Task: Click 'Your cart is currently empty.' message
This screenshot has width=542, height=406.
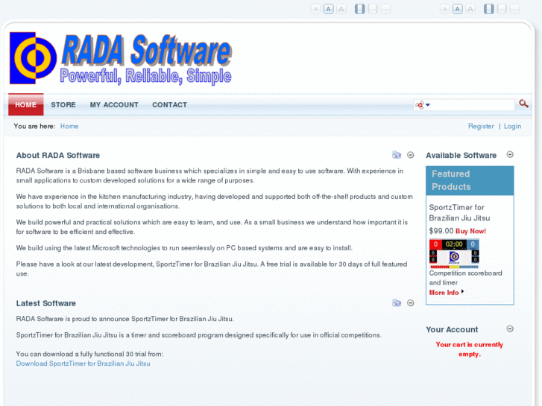Action: point(469,349)
